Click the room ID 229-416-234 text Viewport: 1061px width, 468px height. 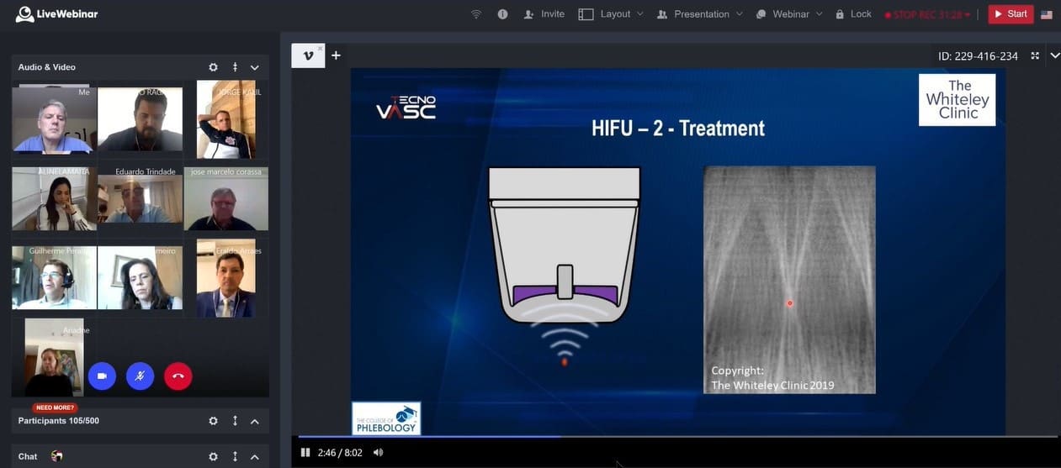pos(978,56)
